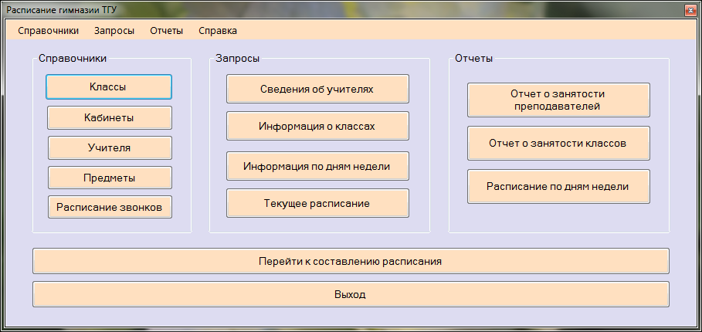This screenshot has width=702, height=332.
Task: Open the Кабинеты directory
Action: [x=109, y=117]
